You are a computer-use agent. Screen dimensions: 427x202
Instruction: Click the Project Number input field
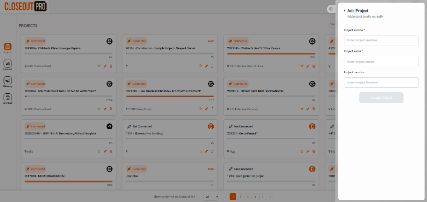(381, 40)
